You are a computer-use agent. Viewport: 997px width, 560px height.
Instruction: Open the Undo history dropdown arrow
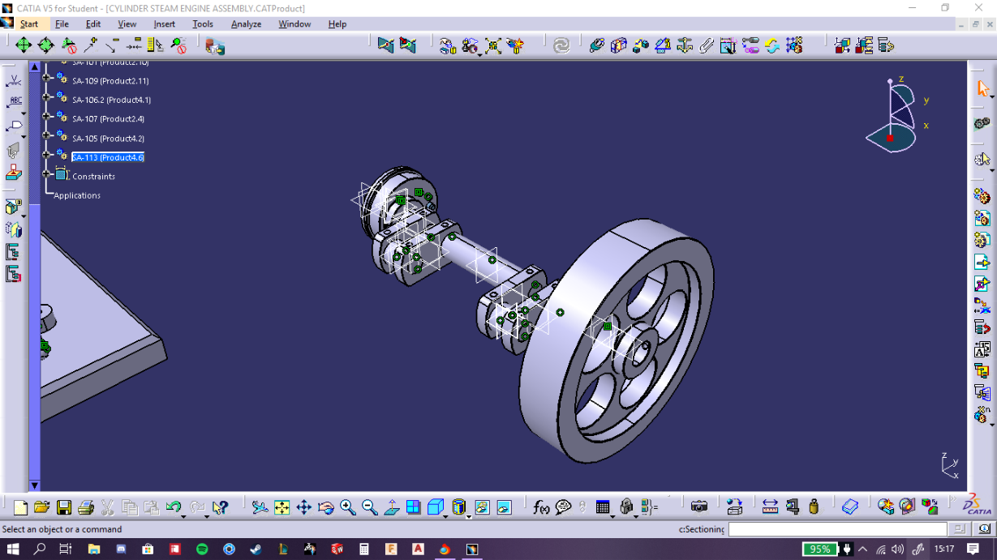click(185, 515)
